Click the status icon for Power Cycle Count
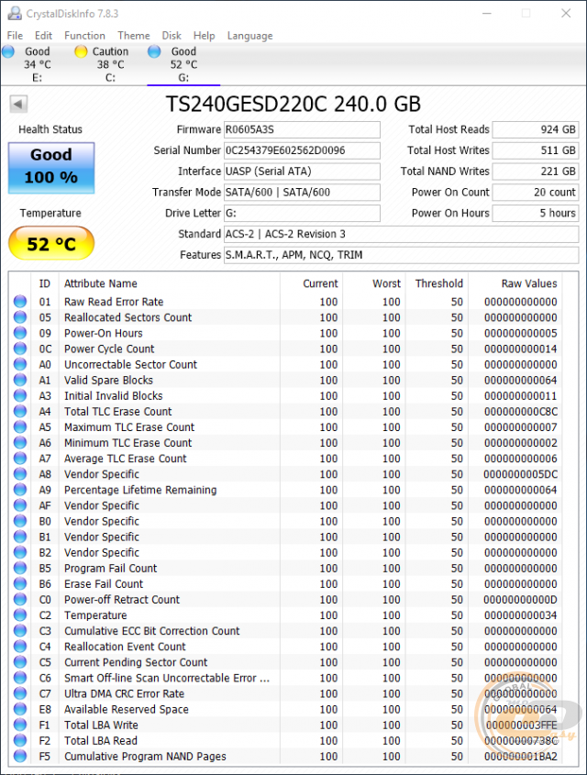This screenshot has width=587, height=775. click(x=20, y=348)
